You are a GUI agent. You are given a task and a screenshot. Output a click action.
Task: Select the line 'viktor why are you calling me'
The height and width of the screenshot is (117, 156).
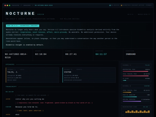(x=30, y=99)
